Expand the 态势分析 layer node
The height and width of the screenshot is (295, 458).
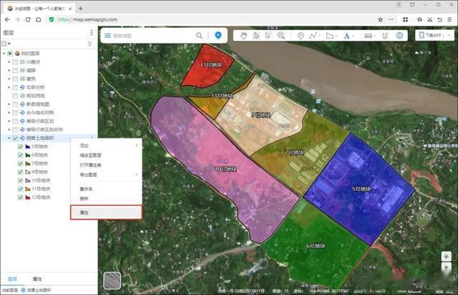[x=9, y=87]
